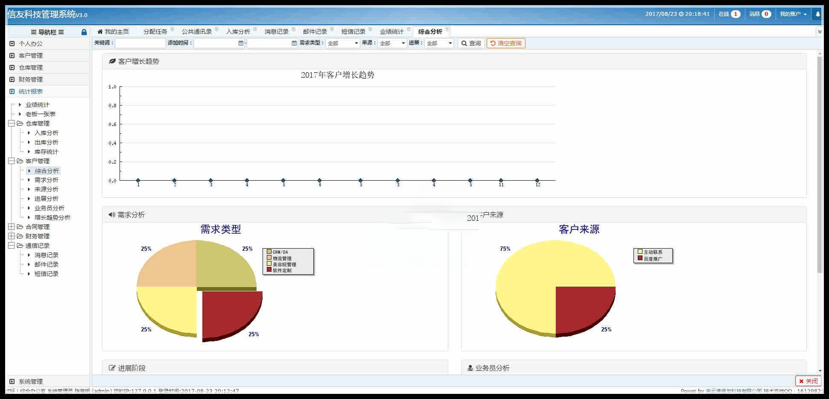This screenshot has height=399, width=829.
Task: Switch to the 分配任务 tab
Action: 155,32
